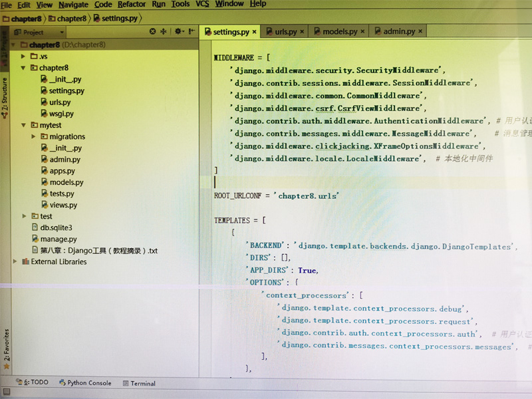Click the ROOT_URLCONF line in editor
This screenshot has width=532, height=399.
[277, 196]
